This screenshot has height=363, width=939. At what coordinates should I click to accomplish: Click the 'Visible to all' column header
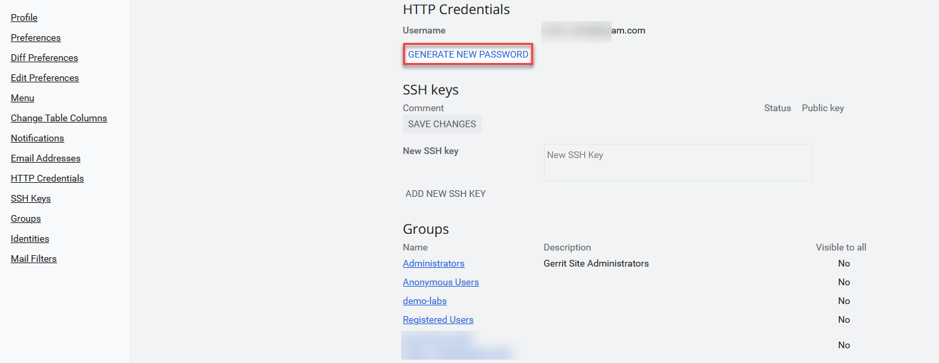click(x=841, y=247)
